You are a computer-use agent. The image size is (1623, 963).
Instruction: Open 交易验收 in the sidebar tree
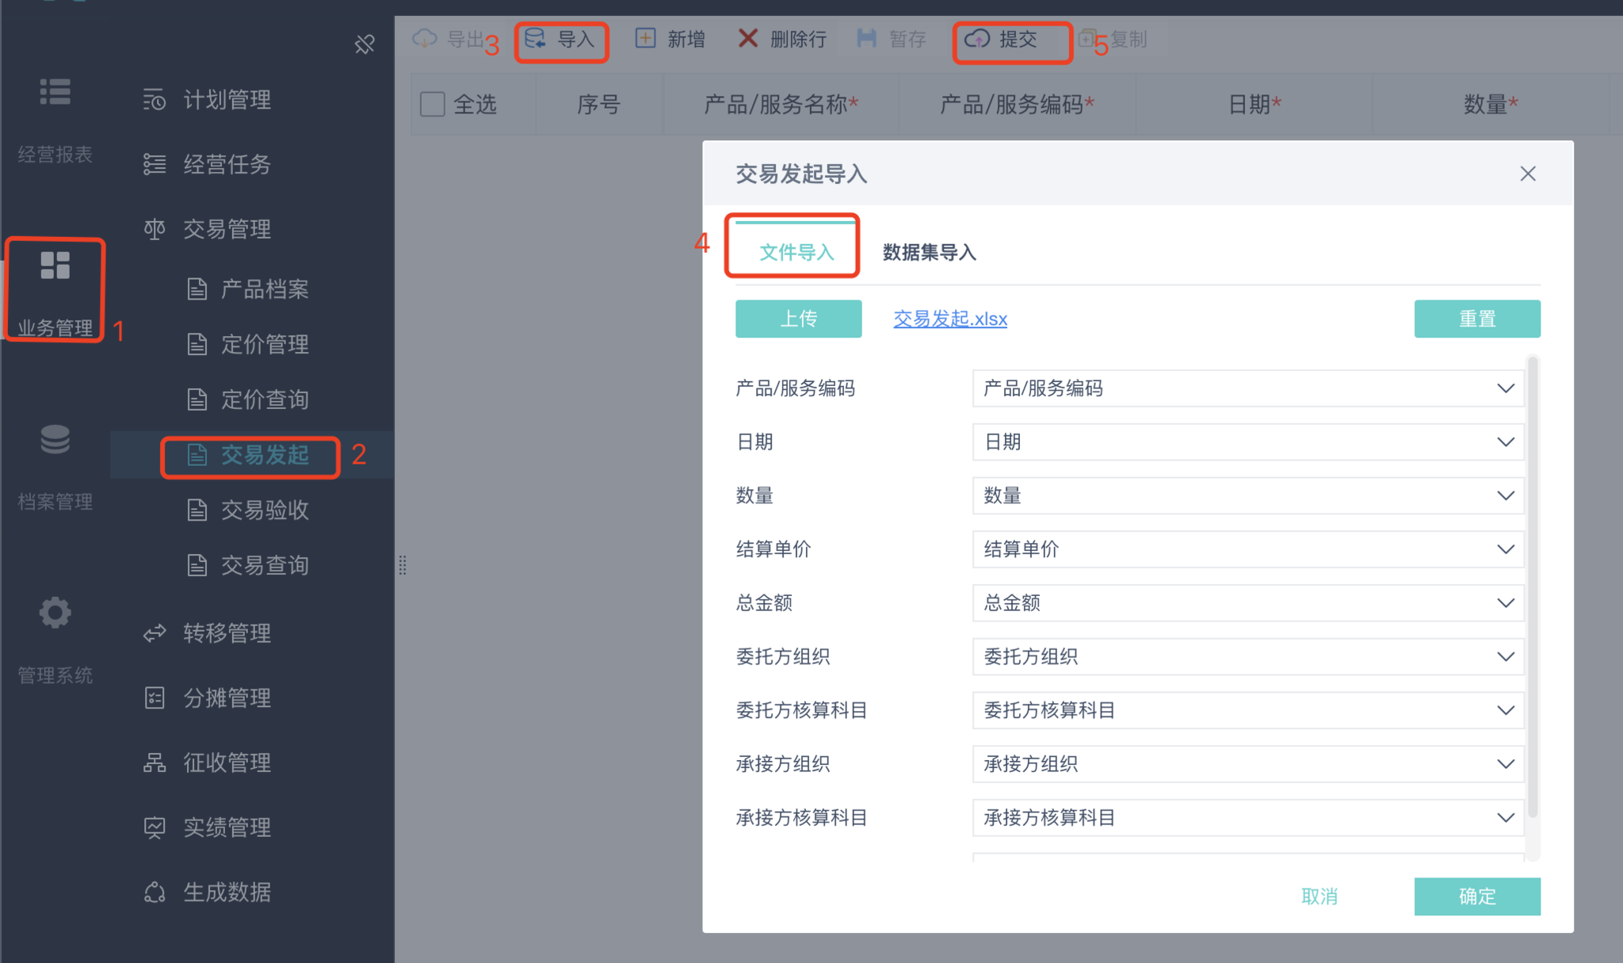click(264, 510)
